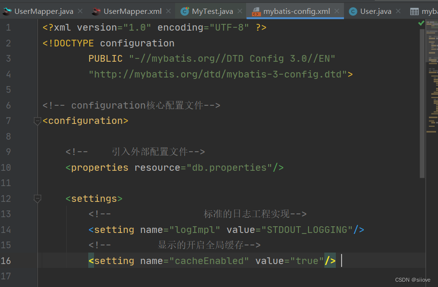Switch to the UserMapper.xml tab

132,11
